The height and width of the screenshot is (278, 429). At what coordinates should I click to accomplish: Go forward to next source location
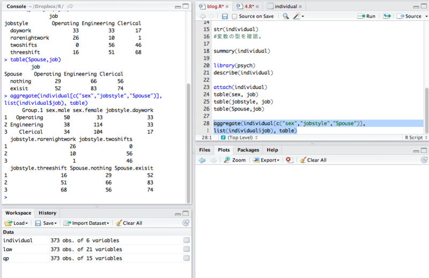pyautogui.click(x=211, y=17)
